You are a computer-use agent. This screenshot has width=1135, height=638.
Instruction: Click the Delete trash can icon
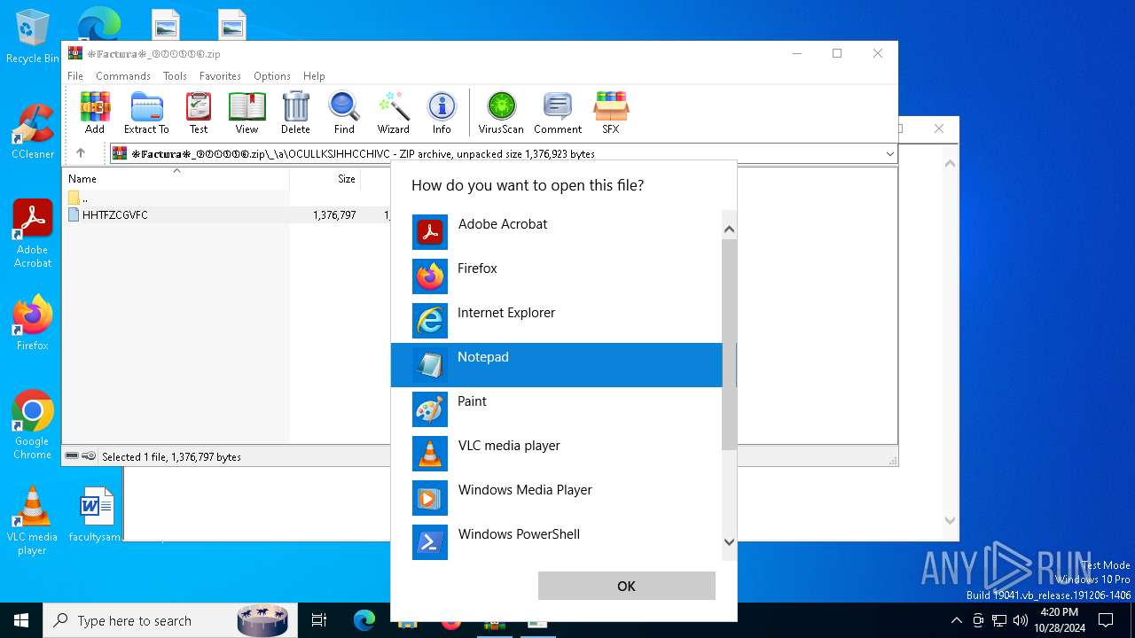[295, 113]
